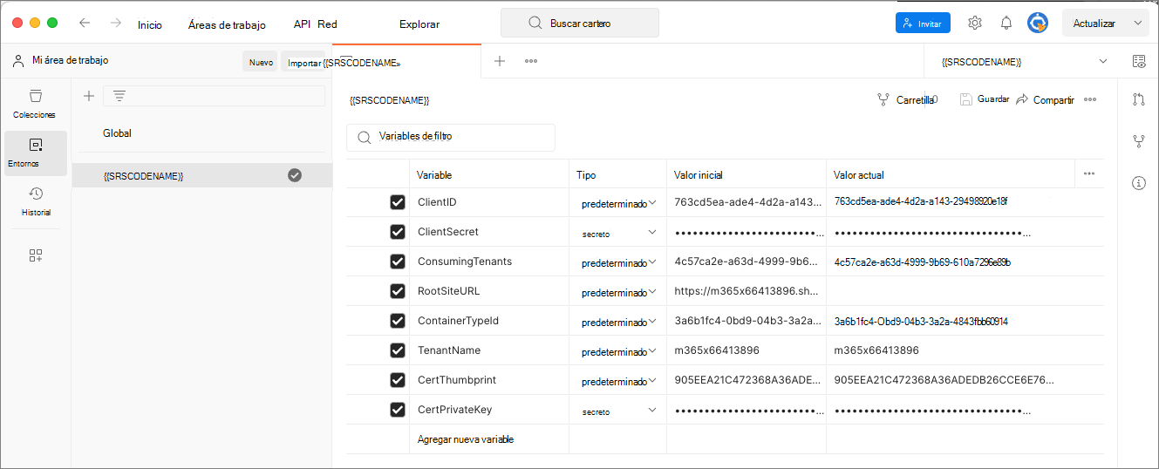Open table column options dots

point(1089,173)
